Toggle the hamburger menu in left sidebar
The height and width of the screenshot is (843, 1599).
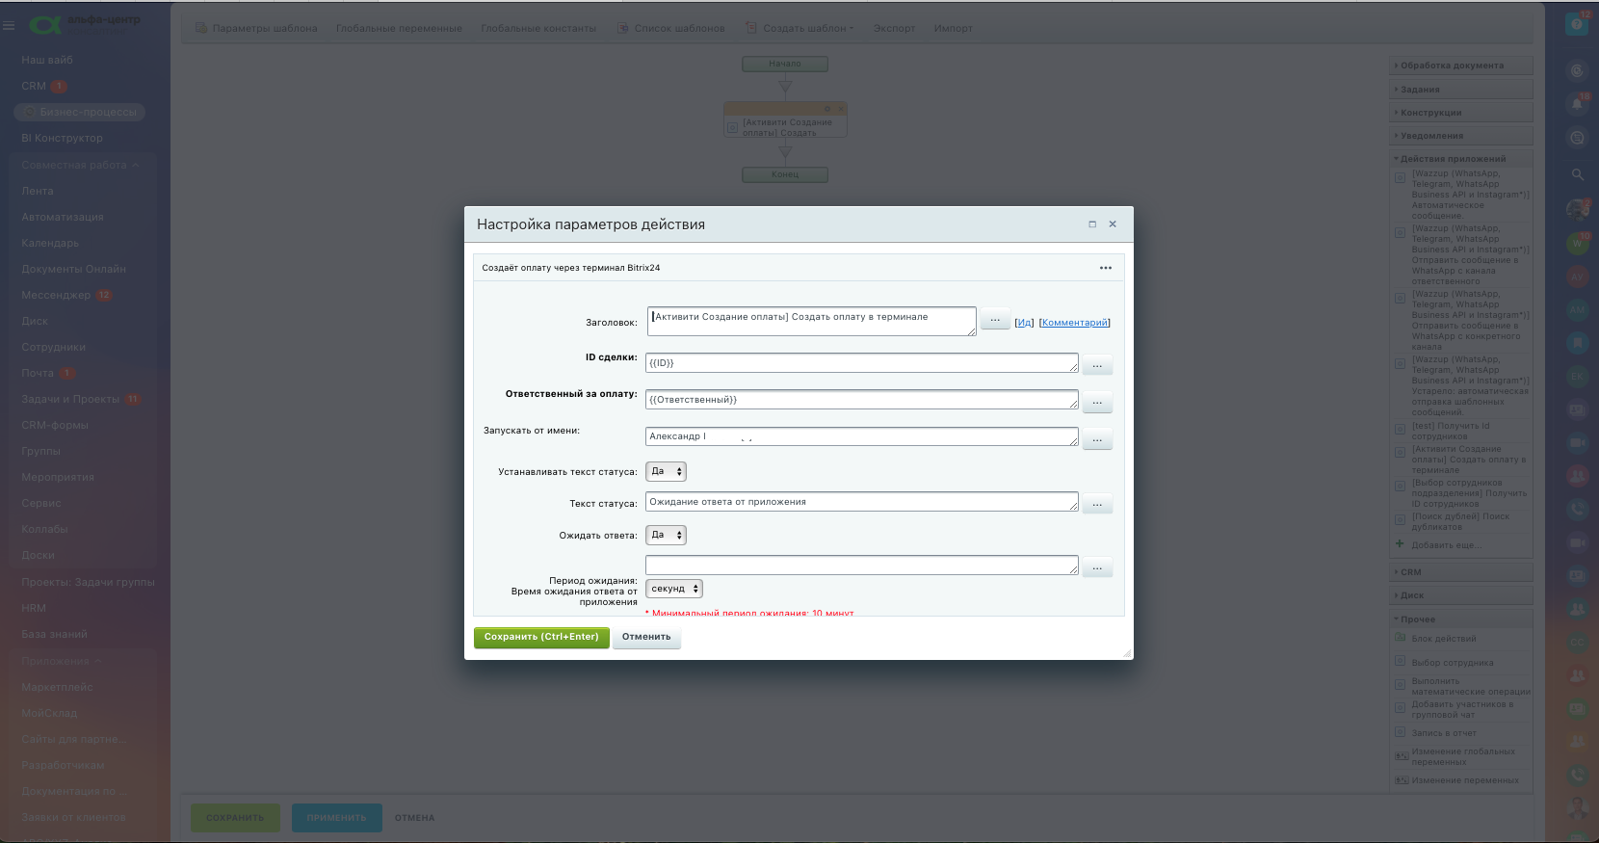(x=9, y=25)
